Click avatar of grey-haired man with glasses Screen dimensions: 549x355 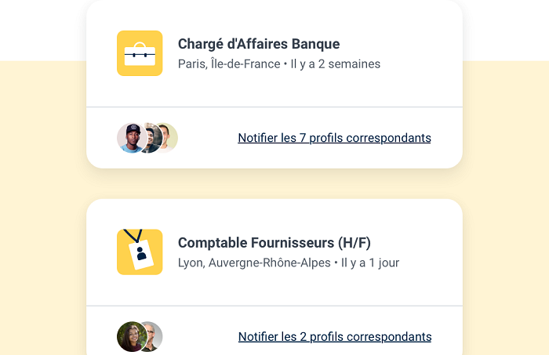153,336
